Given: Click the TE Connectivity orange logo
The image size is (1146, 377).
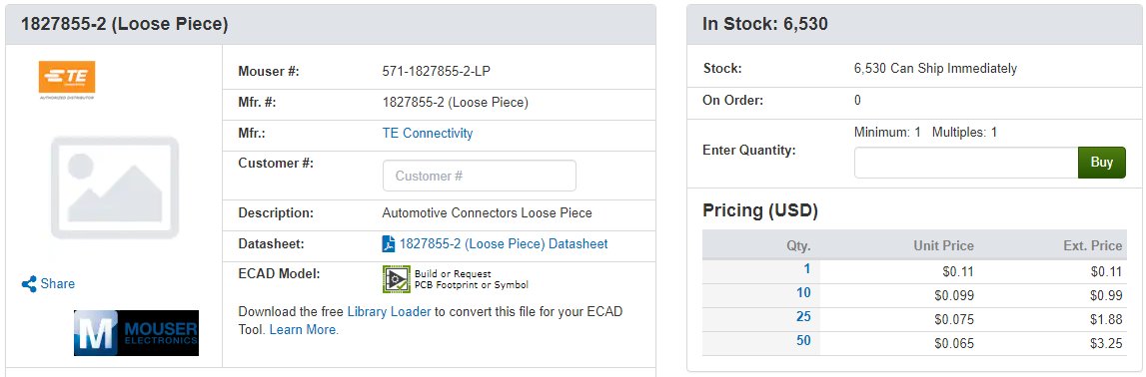Looking at the screenshot, I should tap(67, 80).
